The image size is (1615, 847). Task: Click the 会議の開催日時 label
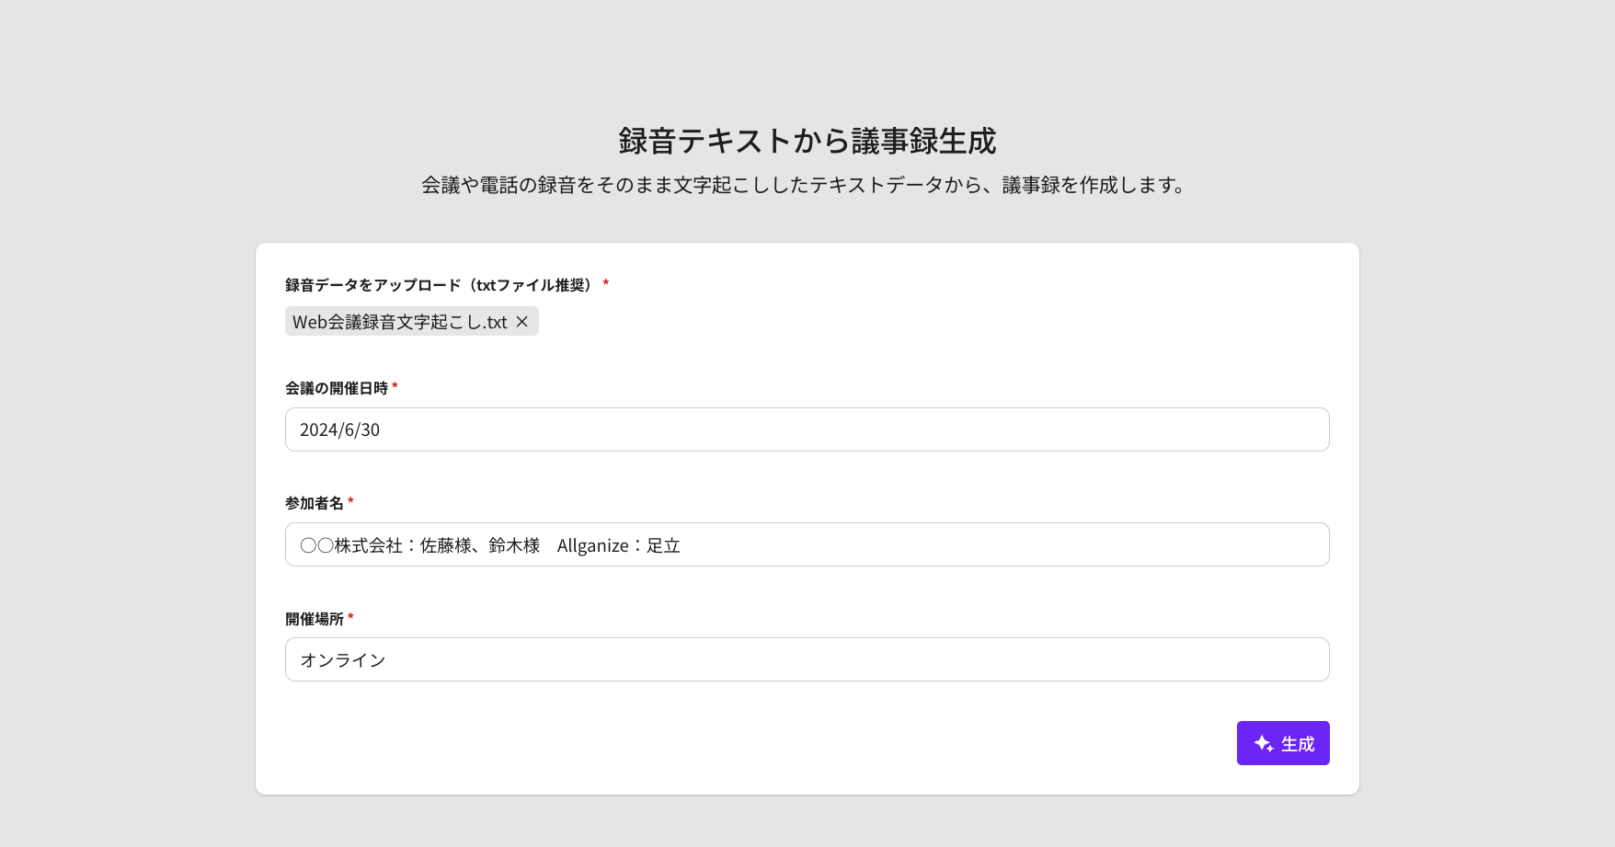[336, 388]
